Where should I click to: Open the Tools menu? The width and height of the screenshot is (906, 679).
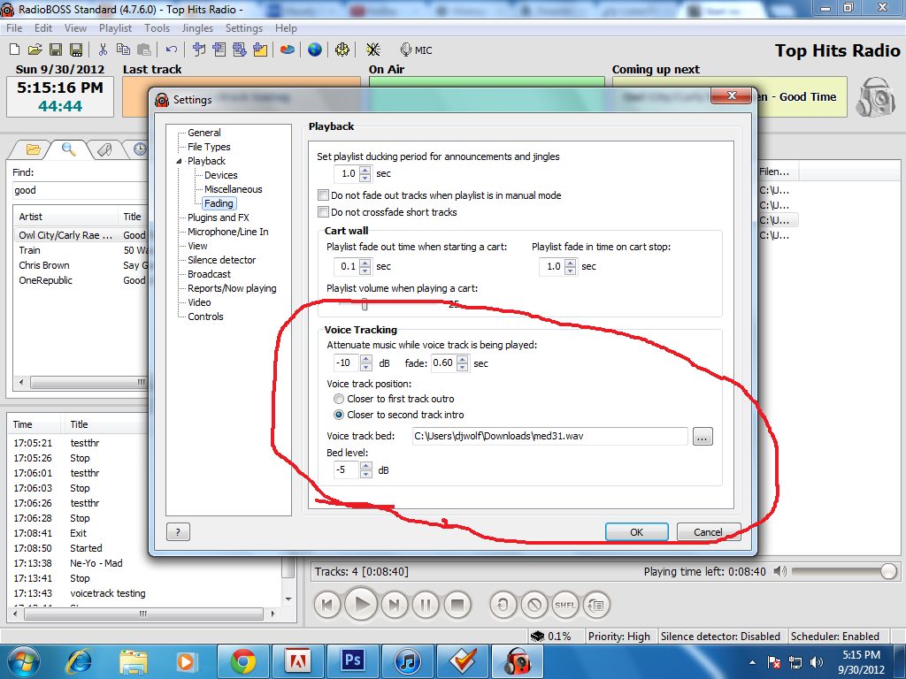coord(157,27)
